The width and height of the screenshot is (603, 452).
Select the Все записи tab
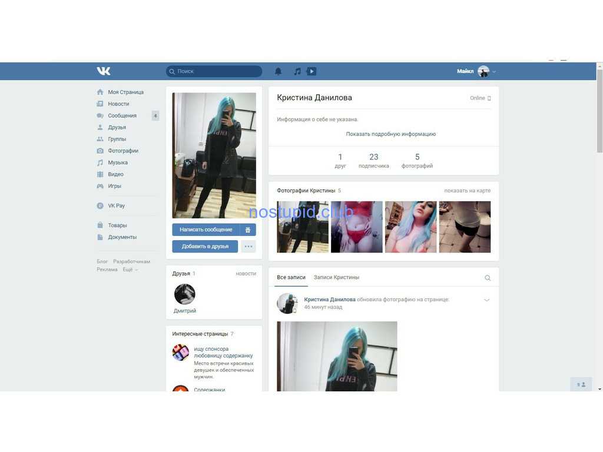pyautogui.click(x=291, y=277)
